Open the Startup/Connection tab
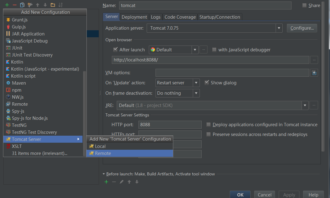330x198 pixels. [220, 17]
